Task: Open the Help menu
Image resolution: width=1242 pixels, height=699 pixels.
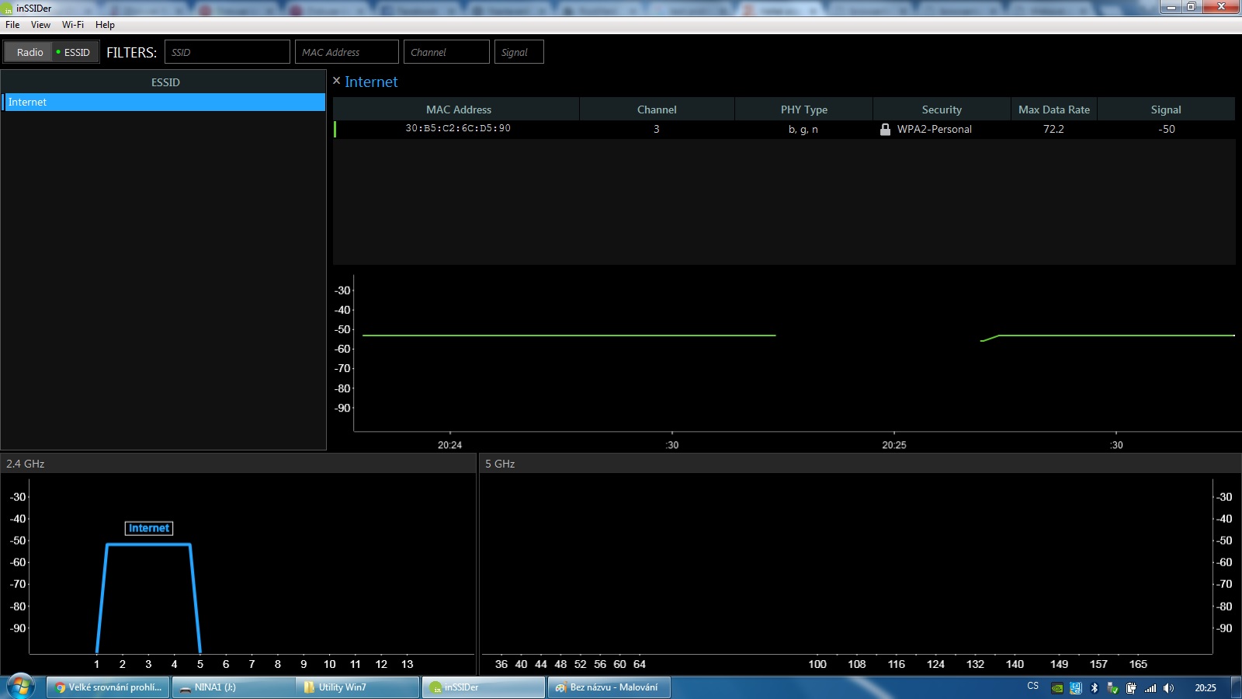Action: 105,25
